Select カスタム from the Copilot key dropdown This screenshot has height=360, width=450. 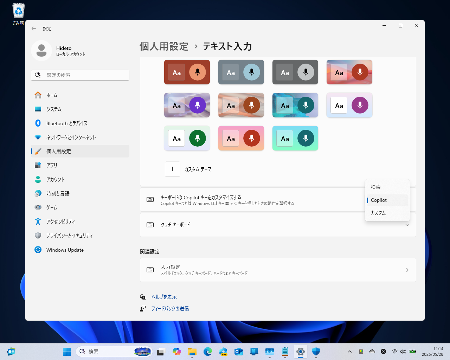pos(378,213)
